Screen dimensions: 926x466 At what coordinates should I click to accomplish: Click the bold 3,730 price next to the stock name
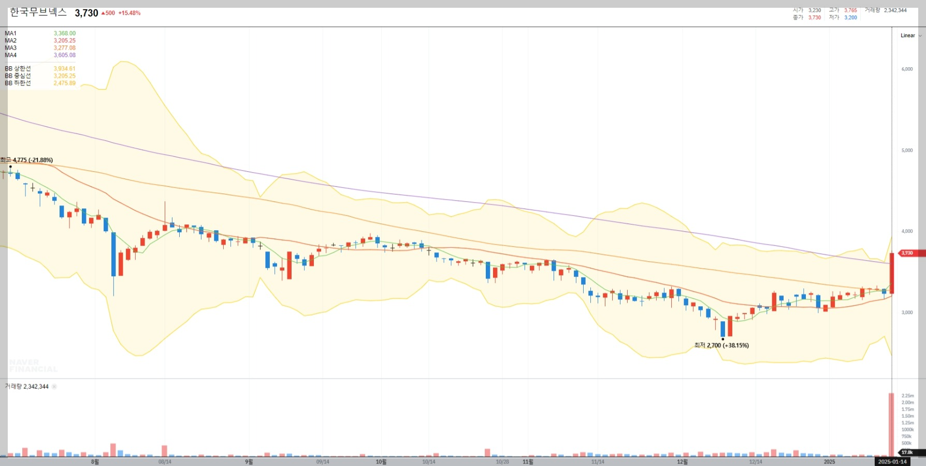click(86, 13)
